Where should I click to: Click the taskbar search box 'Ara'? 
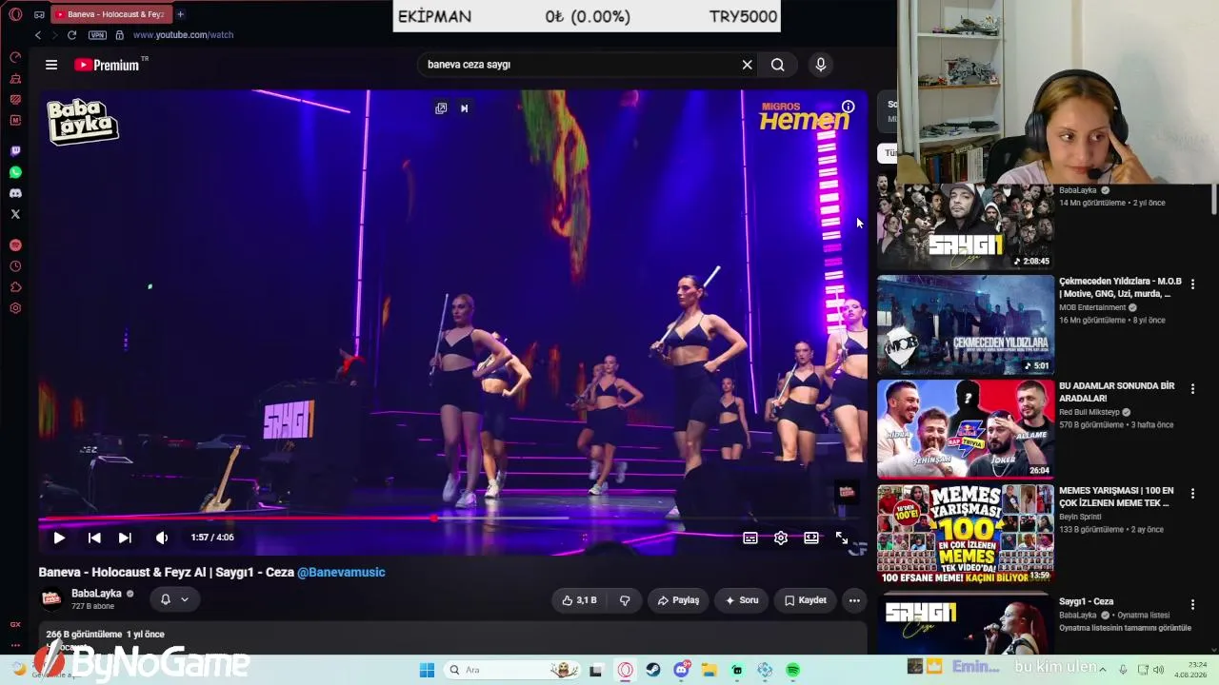(x=512, y=670)
